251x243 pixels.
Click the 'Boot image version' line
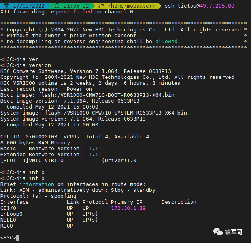click(70, 101)
